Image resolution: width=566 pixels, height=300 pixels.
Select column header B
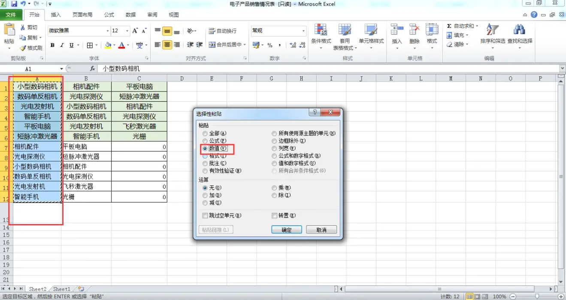click(x=86, y=79)
